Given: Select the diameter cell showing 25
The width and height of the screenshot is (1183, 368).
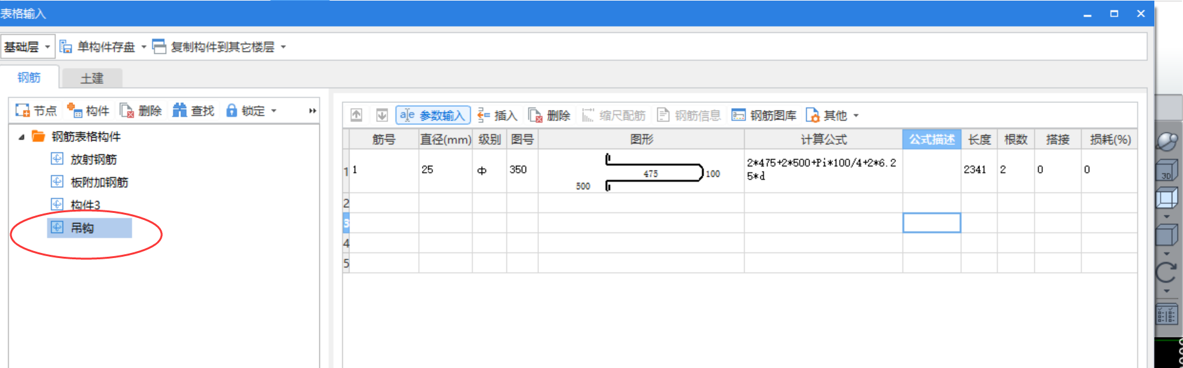Looking at the screenshot, I should click(x=445, y=171).
